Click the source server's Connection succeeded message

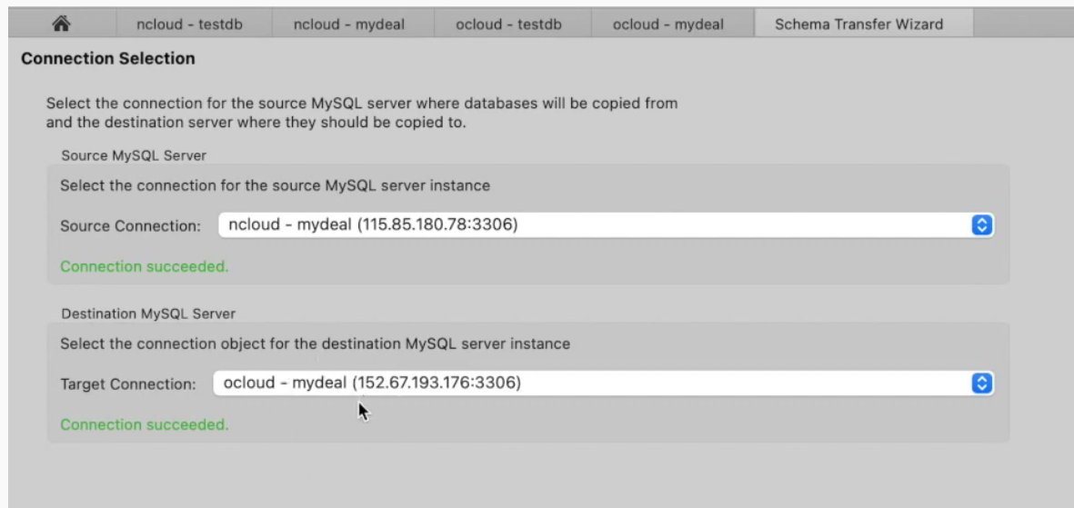coord(144,266)
